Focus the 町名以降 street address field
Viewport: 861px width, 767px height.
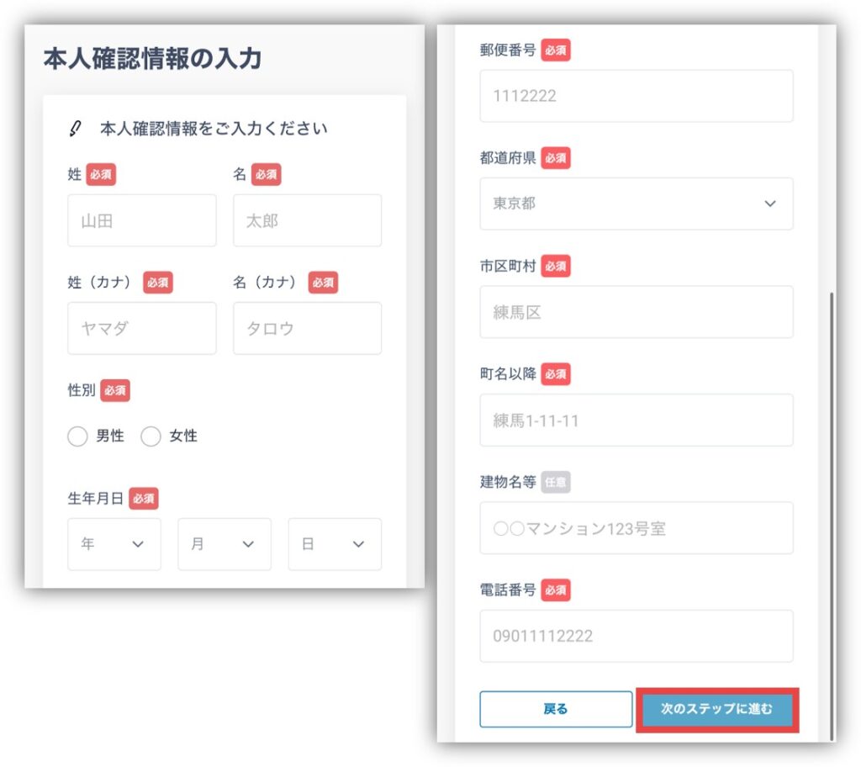click(x=636, y=421)
